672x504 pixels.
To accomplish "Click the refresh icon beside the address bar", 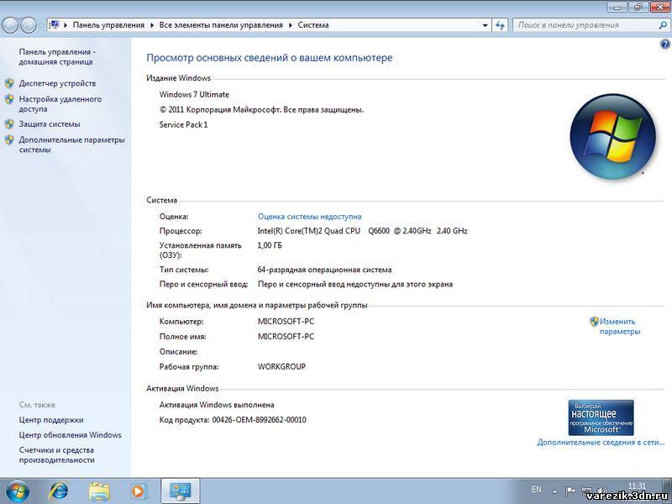I will pyautogui.click(x=501, y=25).
